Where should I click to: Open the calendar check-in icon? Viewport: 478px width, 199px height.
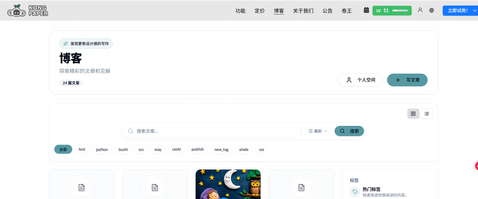pyautogui.click(x=366, y=10)
